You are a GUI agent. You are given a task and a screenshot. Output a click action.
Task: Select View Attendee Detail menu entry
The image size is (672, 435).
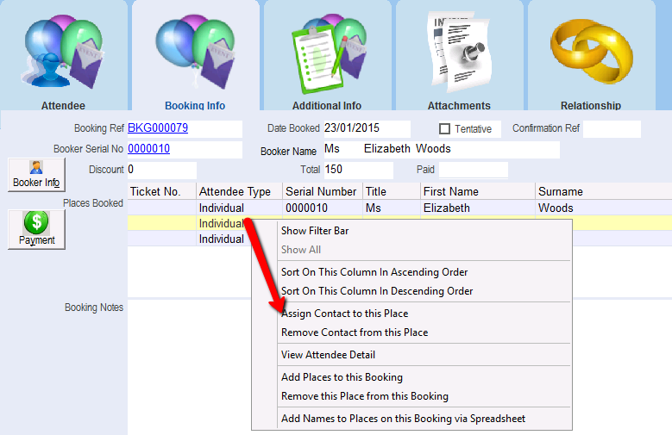[x=328, y=355]
